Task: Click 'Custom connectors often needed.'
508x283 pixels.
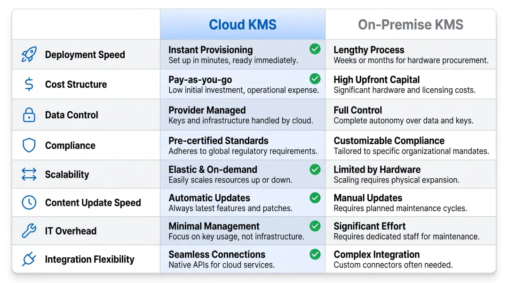Action: 393,265
